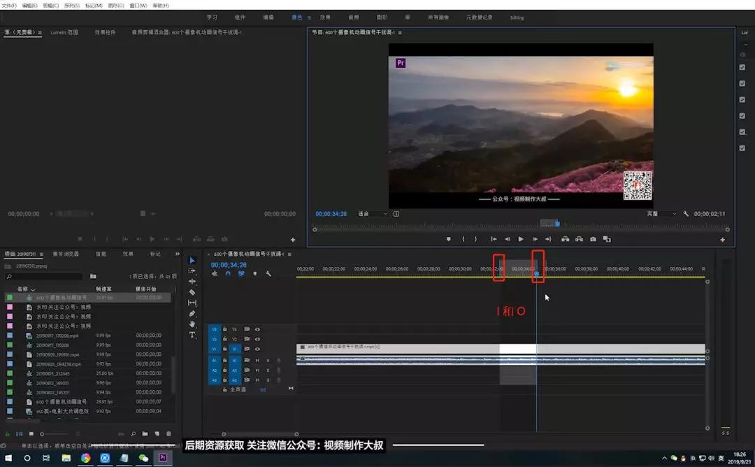Select the Razor tool in the toolbar

point(192,292)
